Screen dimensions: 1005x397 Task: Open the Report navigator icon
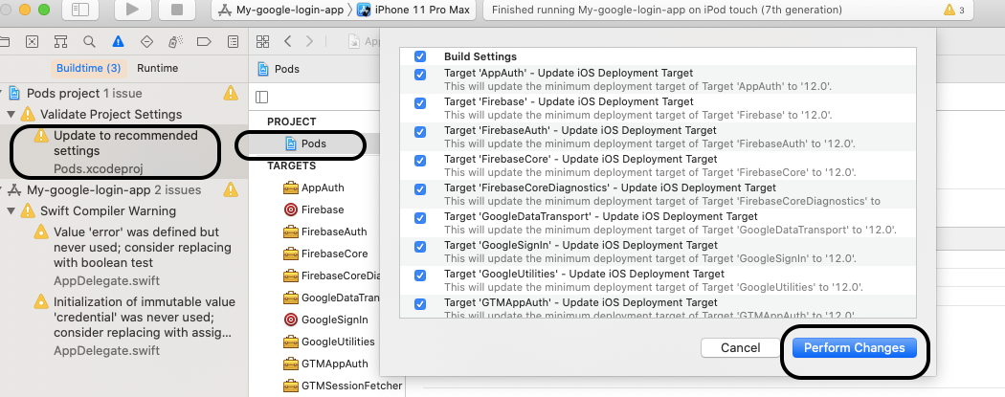click(x=234, y=42)
